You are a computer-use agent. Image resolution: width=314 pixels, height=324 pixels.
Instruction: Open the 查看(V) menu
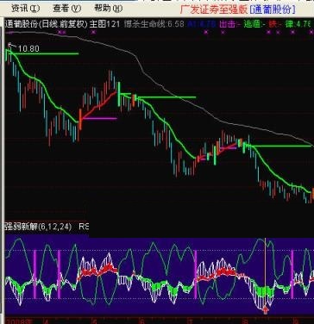pos(67,9)
